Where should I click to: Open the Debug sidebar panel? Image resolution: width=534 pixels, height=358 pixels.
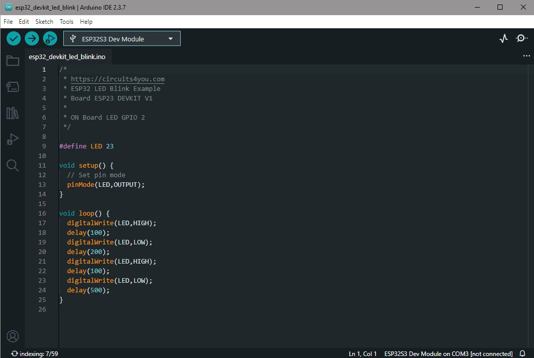click(x=13, y=139)
